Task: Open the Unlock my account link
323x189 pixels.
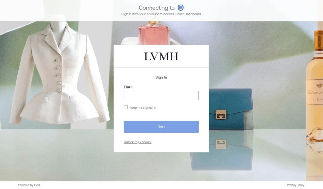Action: [138, 142]
